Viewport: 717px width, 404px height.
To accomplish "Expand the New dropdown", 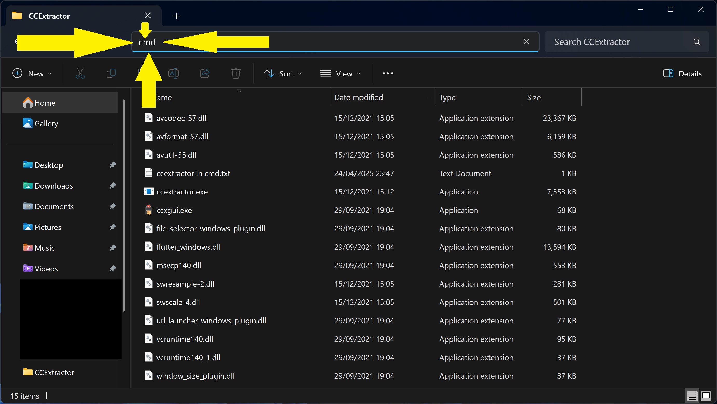I will click(32, 74).
